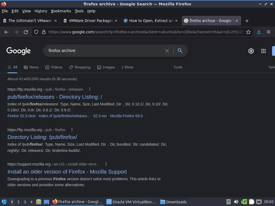Image resolution: width=275 pixels, height=206 pixels.
Task: Open the Firefox downloads panel
Action: [259, 32]
